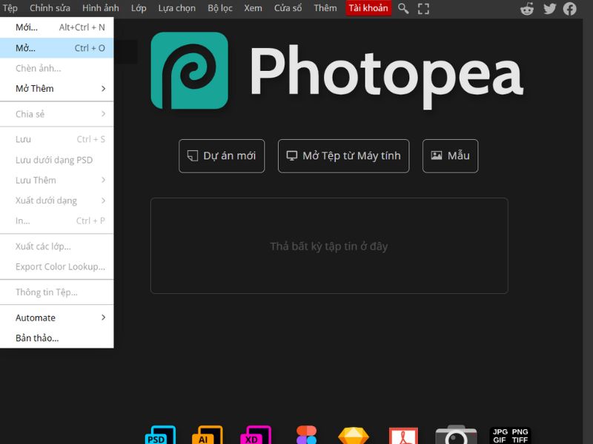Select the XD file format icon
The height and width of the screenshot is (444, 593).
pos(256,434)
